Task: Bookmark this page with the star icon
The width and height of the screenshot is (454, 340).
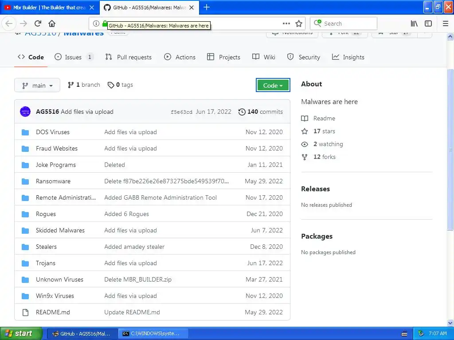Action: tap(299, 23)
